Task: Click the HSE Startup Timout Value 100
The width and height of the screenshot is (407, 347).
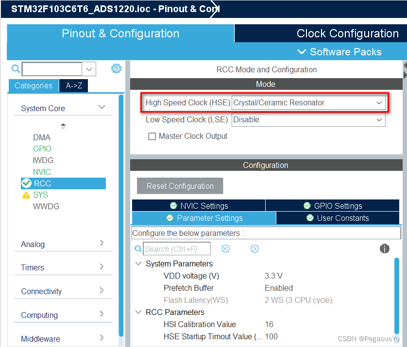Action: click(x=271, y=336)
